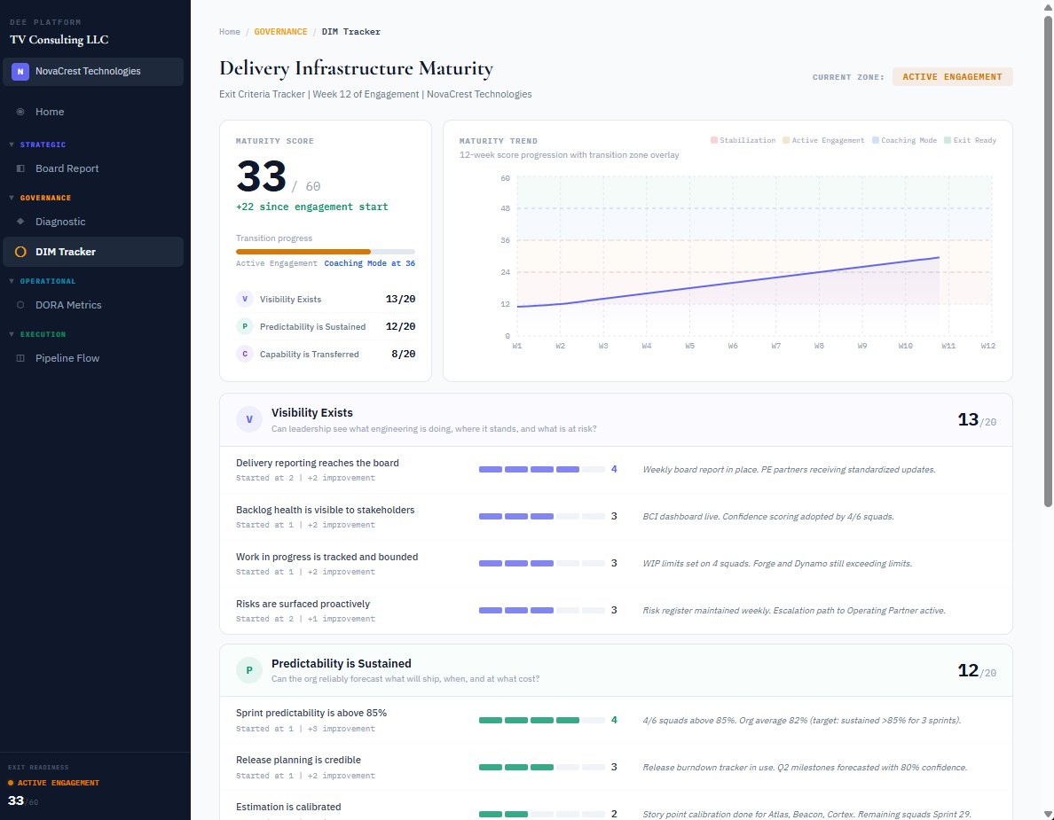Click the Home sidebar icon
This screenshot has width=1054, height=820.
coord(20,113)
